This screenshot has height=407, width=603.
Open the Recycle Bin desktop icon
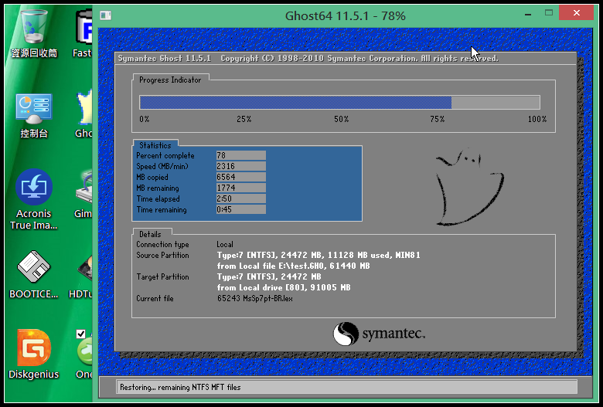pyautogui.click(x=33, y=29)
